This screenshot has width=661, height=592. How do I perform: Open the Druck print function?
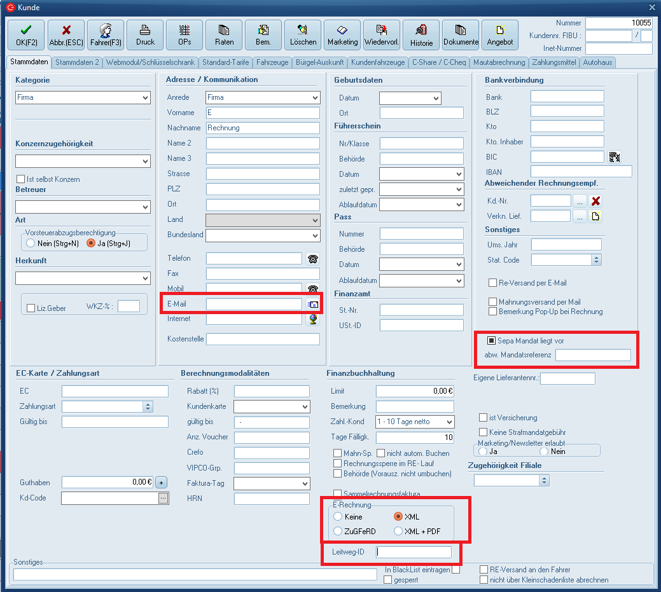[x=145, y=35]
